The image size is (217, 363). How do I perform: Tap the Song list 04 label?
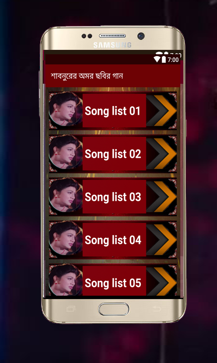coord(113,240)
